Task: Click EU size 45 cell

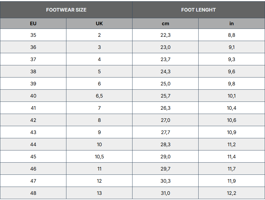Action: (x=33, y=157)
